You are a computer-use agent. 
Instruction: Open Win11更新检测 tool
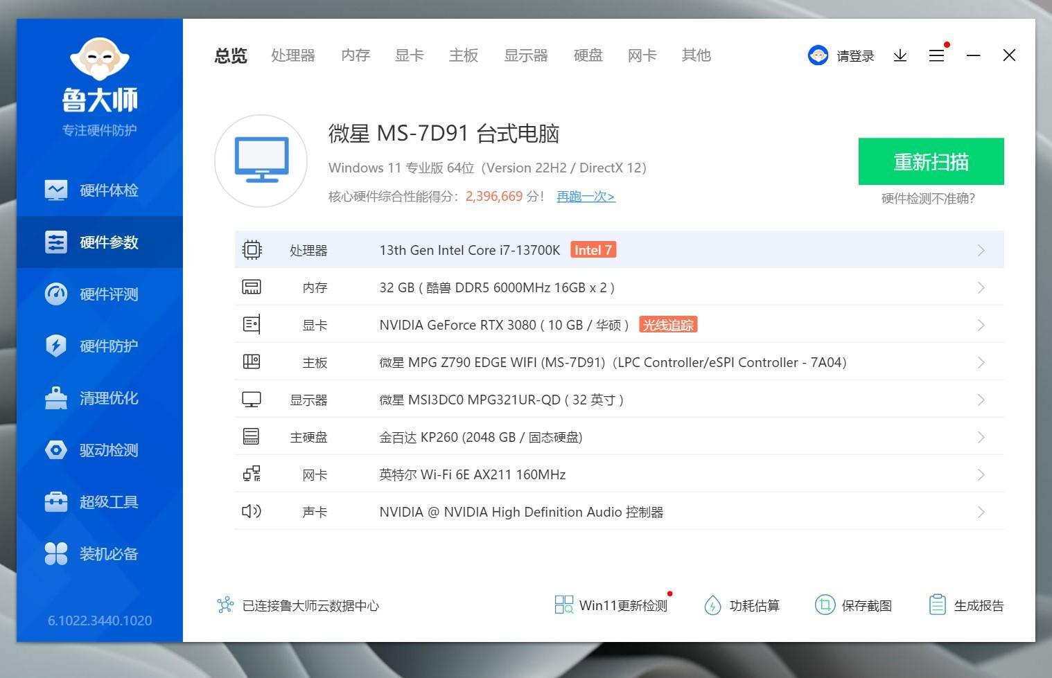pos(611,605)
